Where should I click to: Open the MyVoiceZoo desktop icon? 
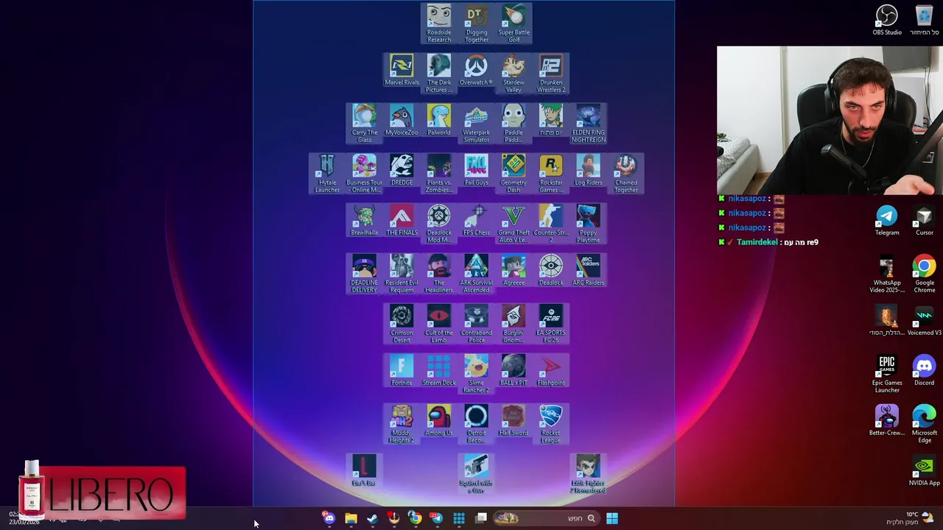402,121
